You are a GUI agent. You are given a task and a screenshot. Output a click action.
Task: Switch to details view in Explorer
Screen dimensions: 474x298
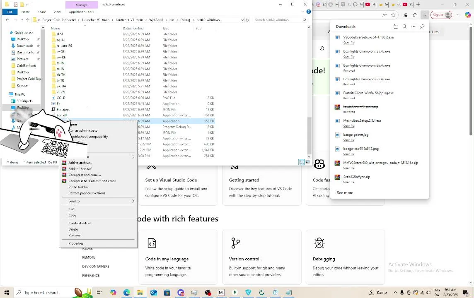point(301,162)
